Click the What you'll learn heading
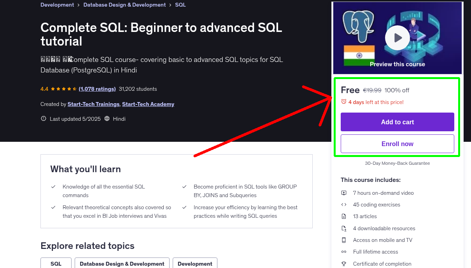471x268 pixels. point(86,169)
